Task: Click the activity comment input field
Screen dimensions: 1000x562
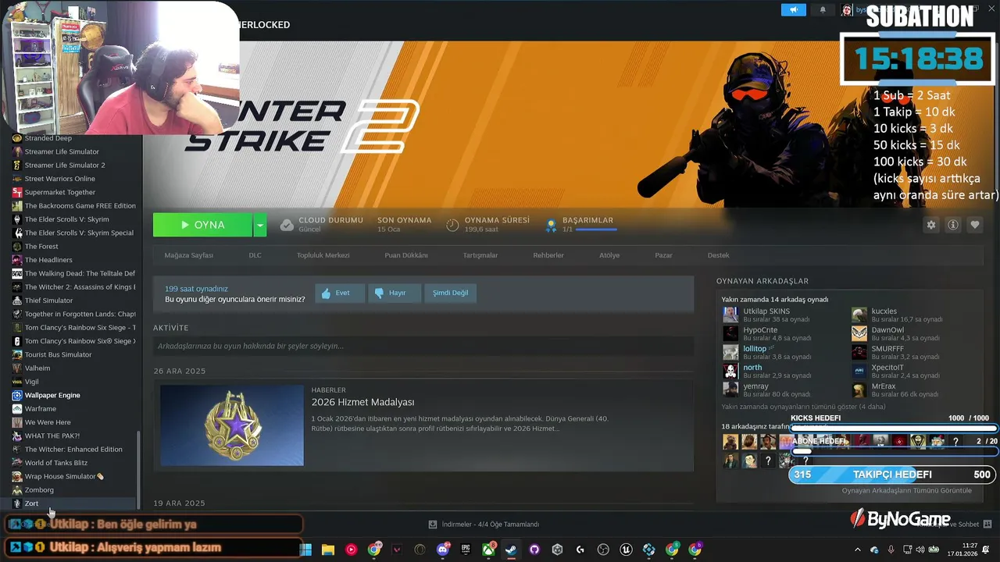Action: 423,346
